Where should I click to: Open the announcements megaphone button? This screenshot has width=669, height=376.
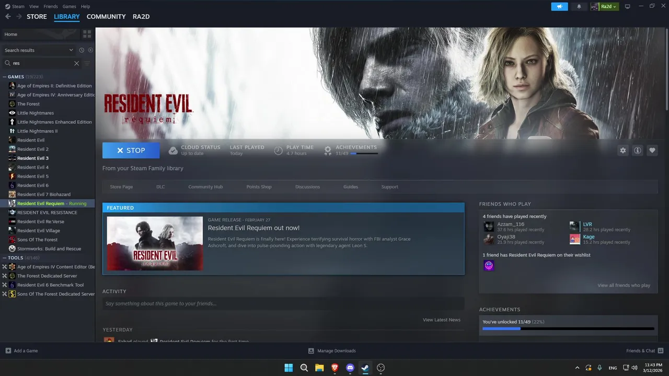click(x=559, y=6)
